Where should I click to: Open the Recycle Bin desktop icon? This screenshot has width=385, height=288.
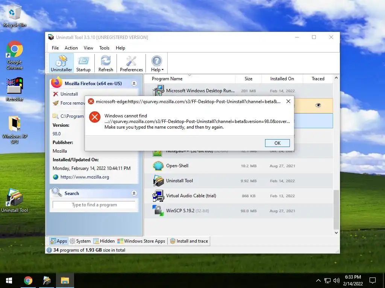[15, 16]
